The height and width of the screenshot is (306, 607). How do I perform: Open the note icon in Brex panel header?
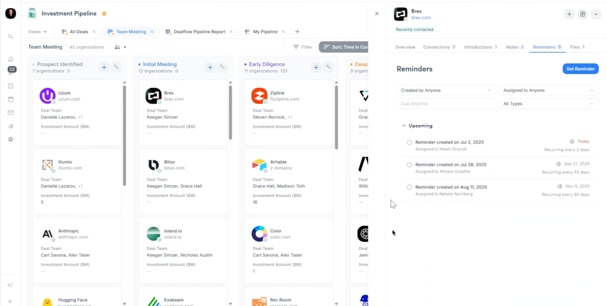point(583,14)
